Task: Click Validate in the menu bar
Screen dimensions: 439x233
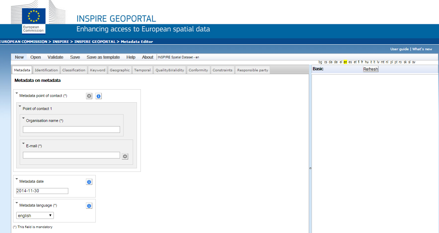Action: coord(55,57)
